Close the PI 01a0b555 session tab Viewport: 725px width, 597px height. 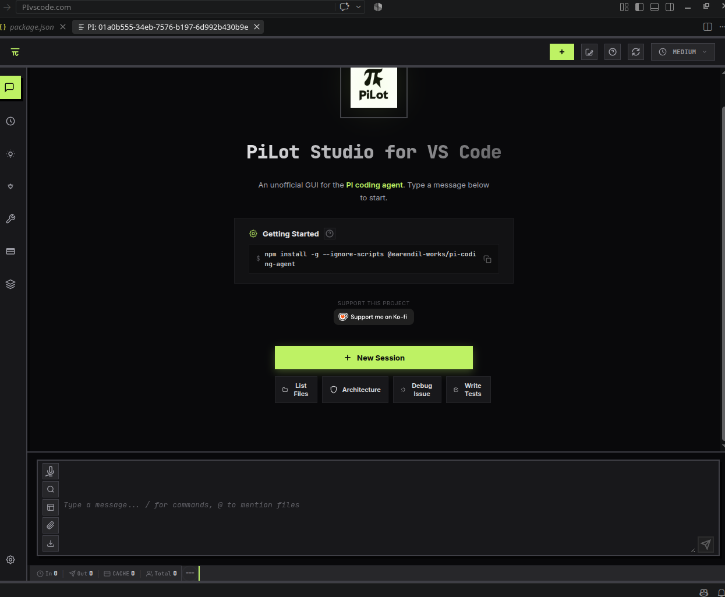257,27
